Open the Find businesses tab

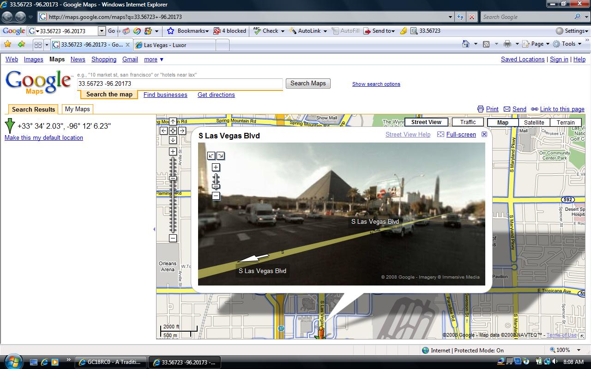[x=165, y=95]
